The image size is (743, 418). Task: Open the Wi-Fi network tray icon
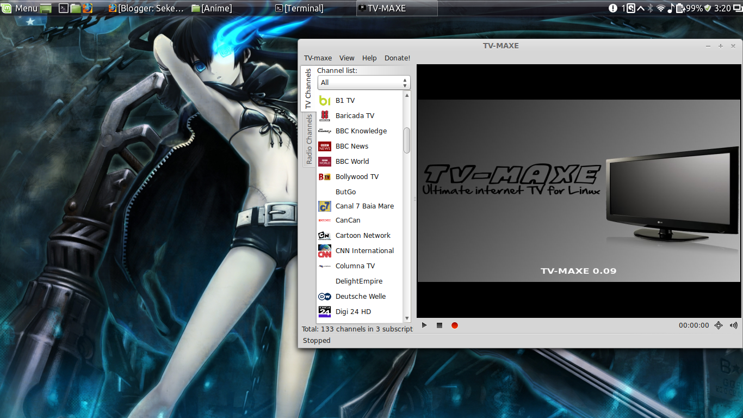tap(661, 8)
